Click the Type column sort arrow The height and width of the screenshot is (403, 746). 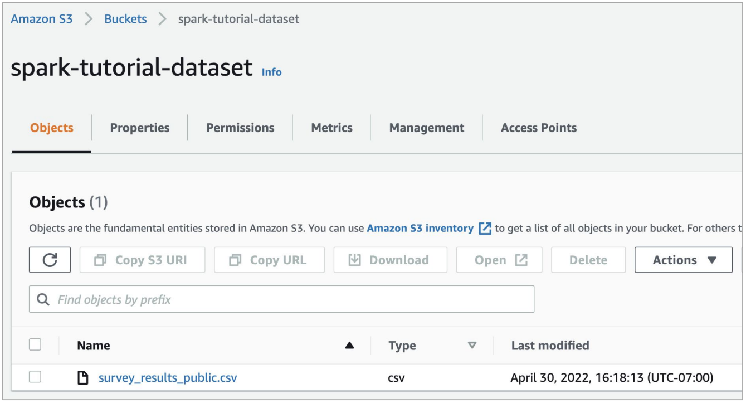click(472, 346)
